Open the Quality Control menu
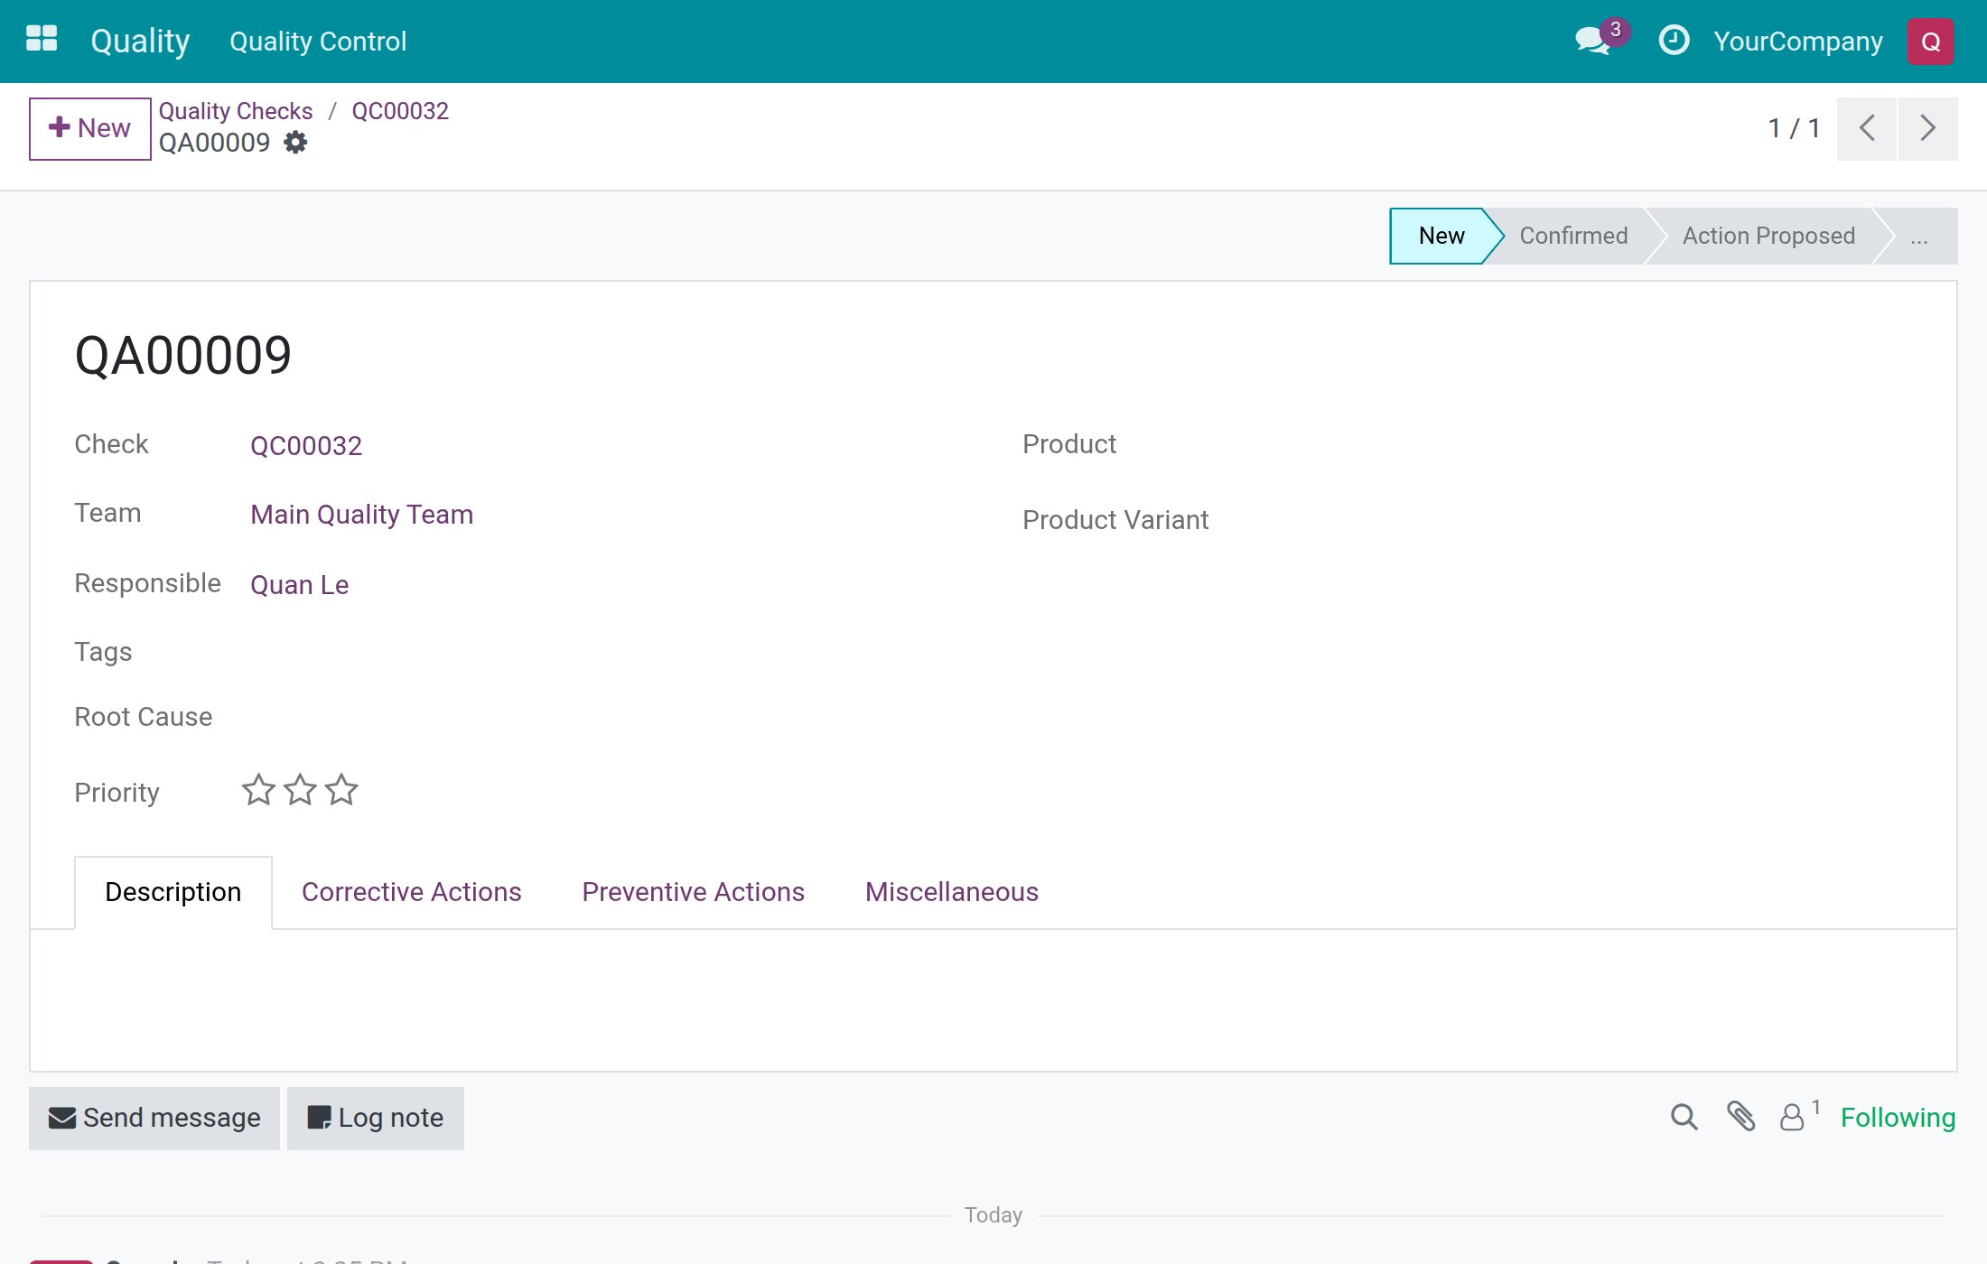This screenshot has width=1987, height=1264. click(318, 42)
